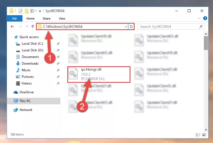Viewport: 213px width, 143px height.
Task: Expand the ribbon with the chevron
Action: click(199, 18)
